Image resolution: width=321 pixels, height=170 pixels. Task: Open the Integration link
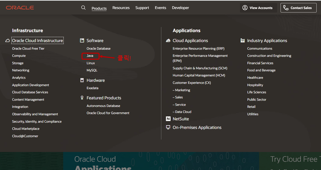click(20, 107)
